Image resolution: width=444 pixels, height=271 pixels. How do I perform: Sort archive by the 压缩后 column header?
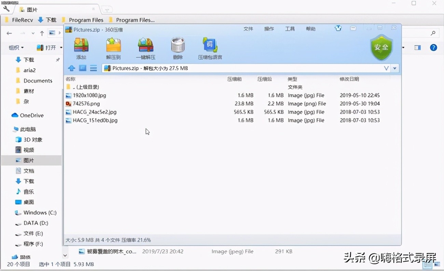[265, 79]
